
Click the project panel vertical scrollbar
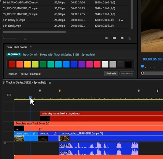(x=131, y=15)
